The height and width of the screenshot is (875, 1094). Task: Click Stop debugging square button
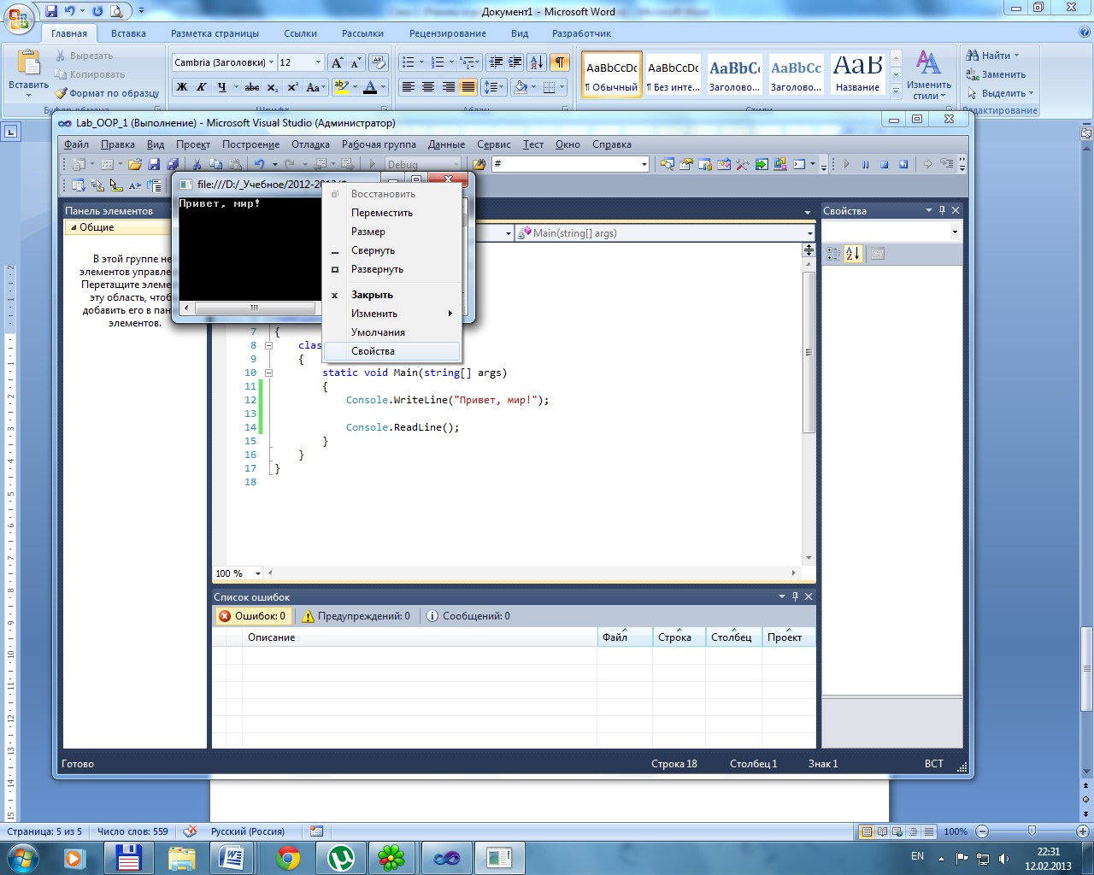tap(884, 164)
